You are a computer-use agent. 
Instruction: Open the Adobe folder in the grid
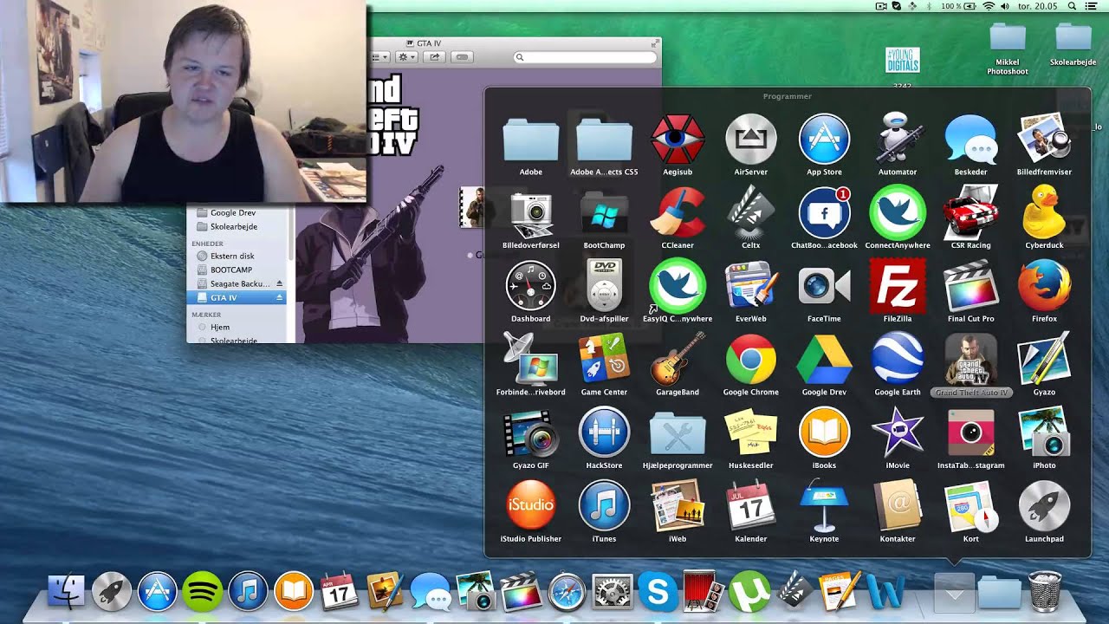tap(530, 140)
